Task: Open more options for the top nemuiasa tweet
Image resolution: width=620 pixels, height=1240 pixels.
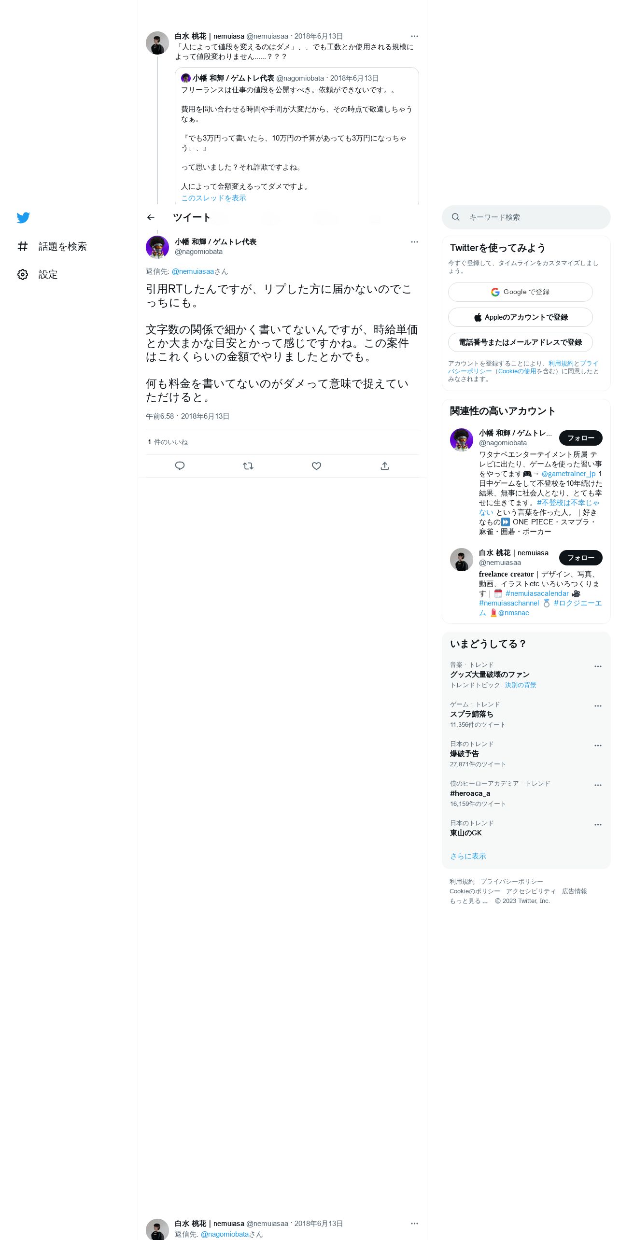Action: click(x=414, y=36)
